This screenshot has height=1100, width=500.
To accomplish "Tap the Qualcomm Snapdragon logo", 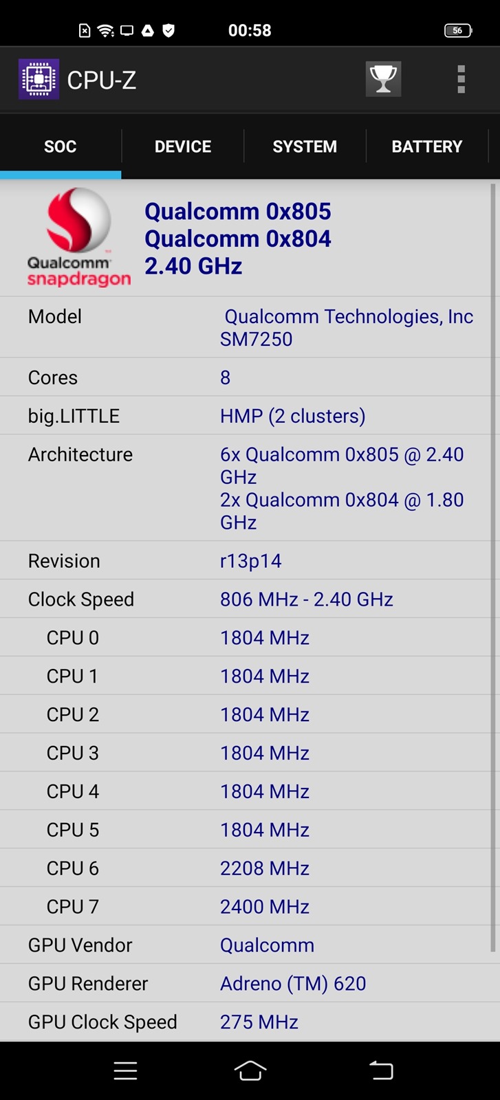I will pos(78,238).
